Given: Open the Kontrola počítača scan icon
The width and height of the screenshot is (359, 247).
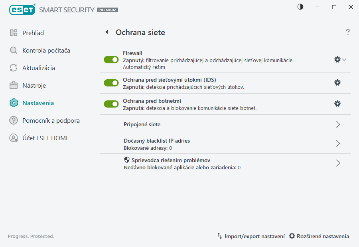Looking at the screenshot, I should pyautogui.click(x=13, y=51).
